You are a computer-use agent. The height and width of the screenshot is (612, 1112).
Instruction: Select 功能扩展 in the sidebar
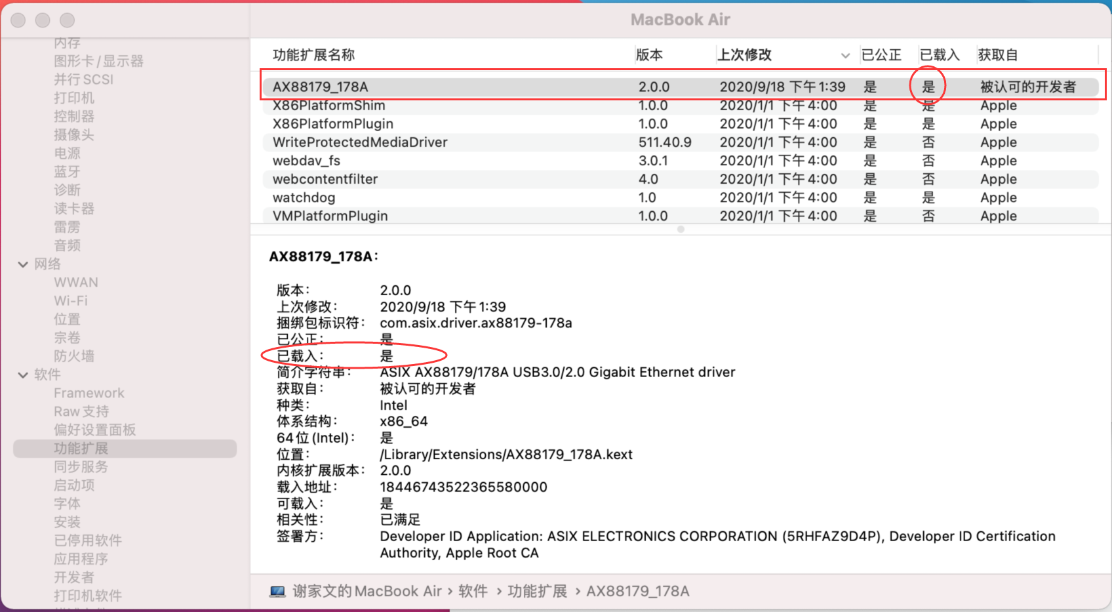81,449
